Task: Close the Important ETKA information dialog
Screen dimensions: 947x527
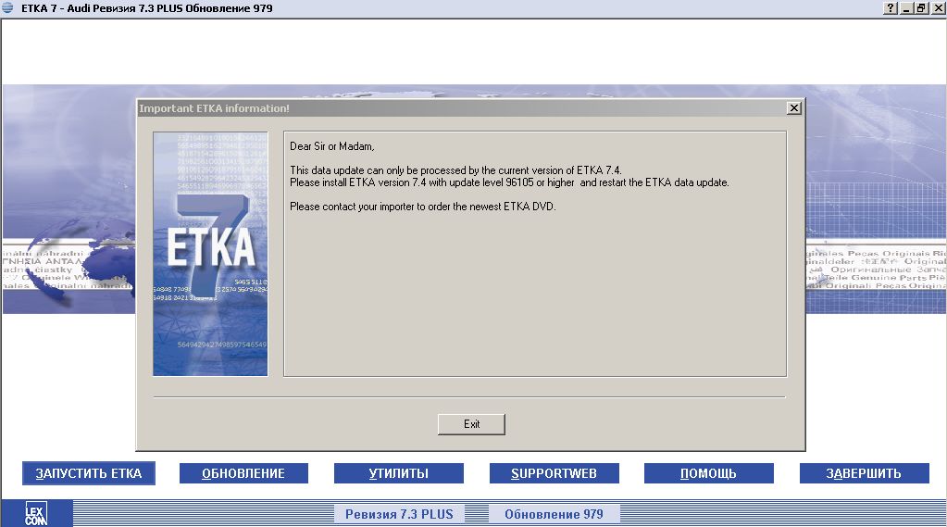Action: pos(793,108)
